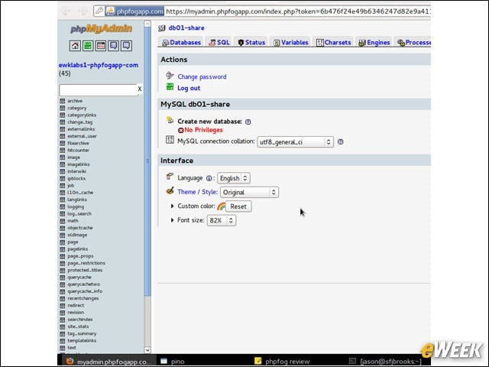Open the categorylinks table

click(82, 115)
